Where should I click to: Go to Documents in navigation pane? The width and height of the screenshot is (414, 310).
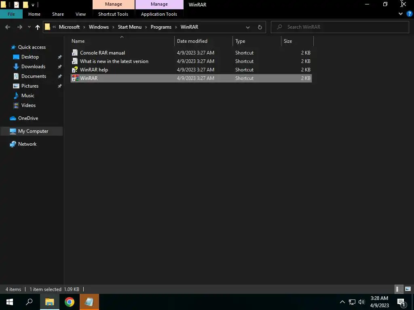[x=34, y=76]
